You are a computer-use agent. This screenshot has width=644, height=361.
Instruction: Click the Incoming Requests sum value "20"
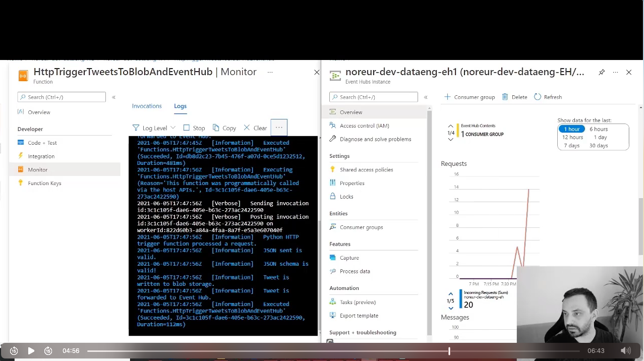469,305
